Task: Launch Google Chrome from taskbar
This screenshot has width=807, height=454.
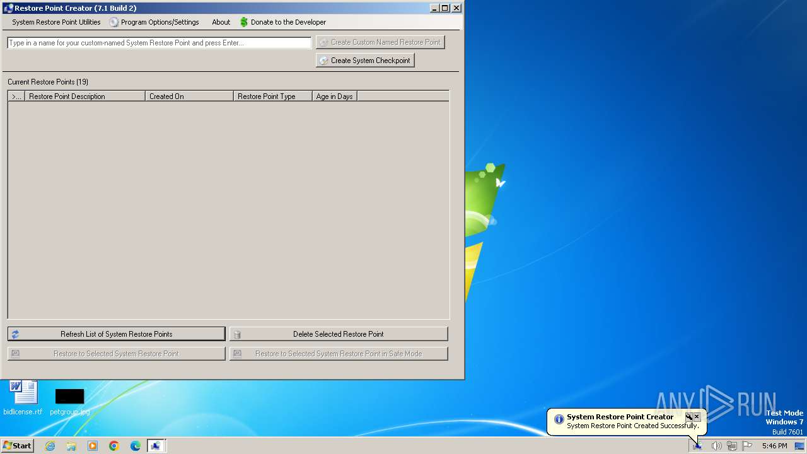Action: 114,446
